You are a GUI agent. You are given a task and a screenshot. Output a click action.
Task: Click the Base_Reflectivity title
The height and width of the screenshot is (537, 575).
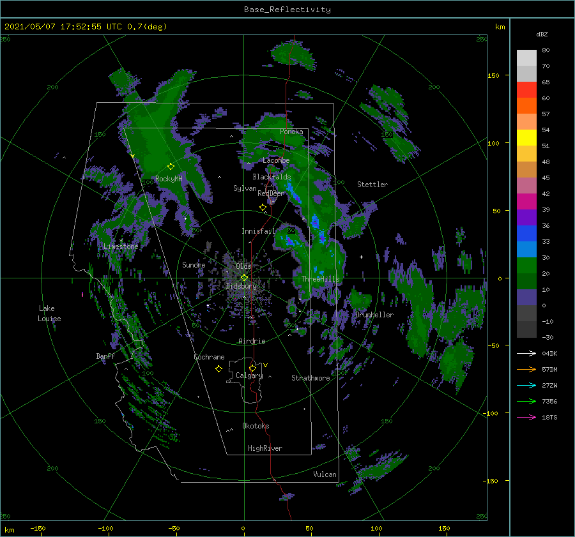[x=287, y=10]
